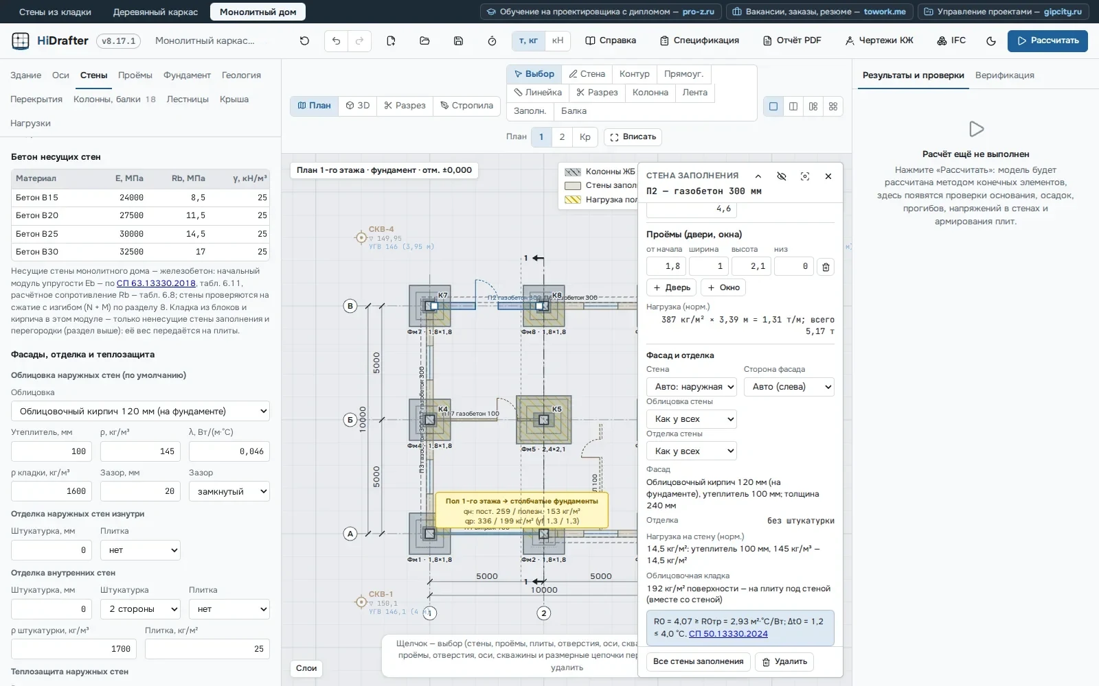This screenshot has height=686, width=1099.
Task: Click the reset/reload circular arrow icon
Action: (x=304, y=40)
